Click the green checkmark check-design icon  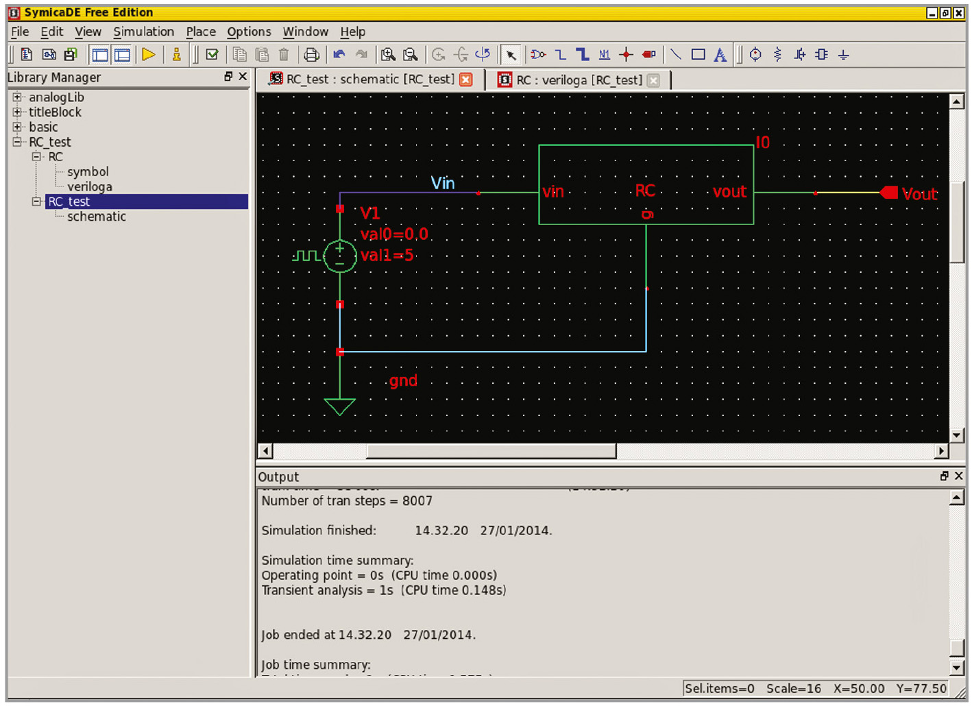(x=212, y=54)
